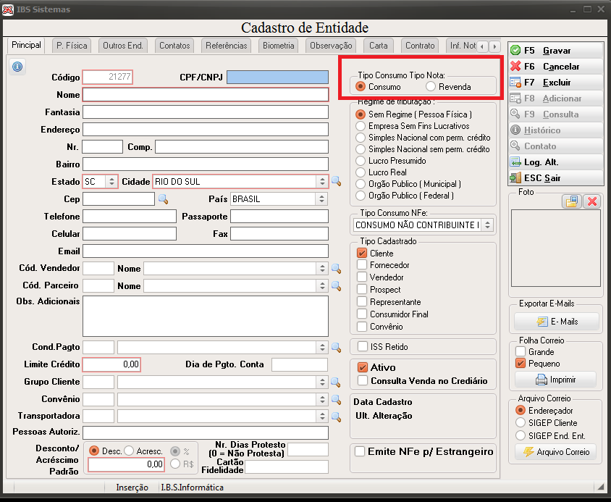Viewport: 611px width, 502px height.
Task: Open the Grupo Cliente dropdown
Action: click(322, 382)
